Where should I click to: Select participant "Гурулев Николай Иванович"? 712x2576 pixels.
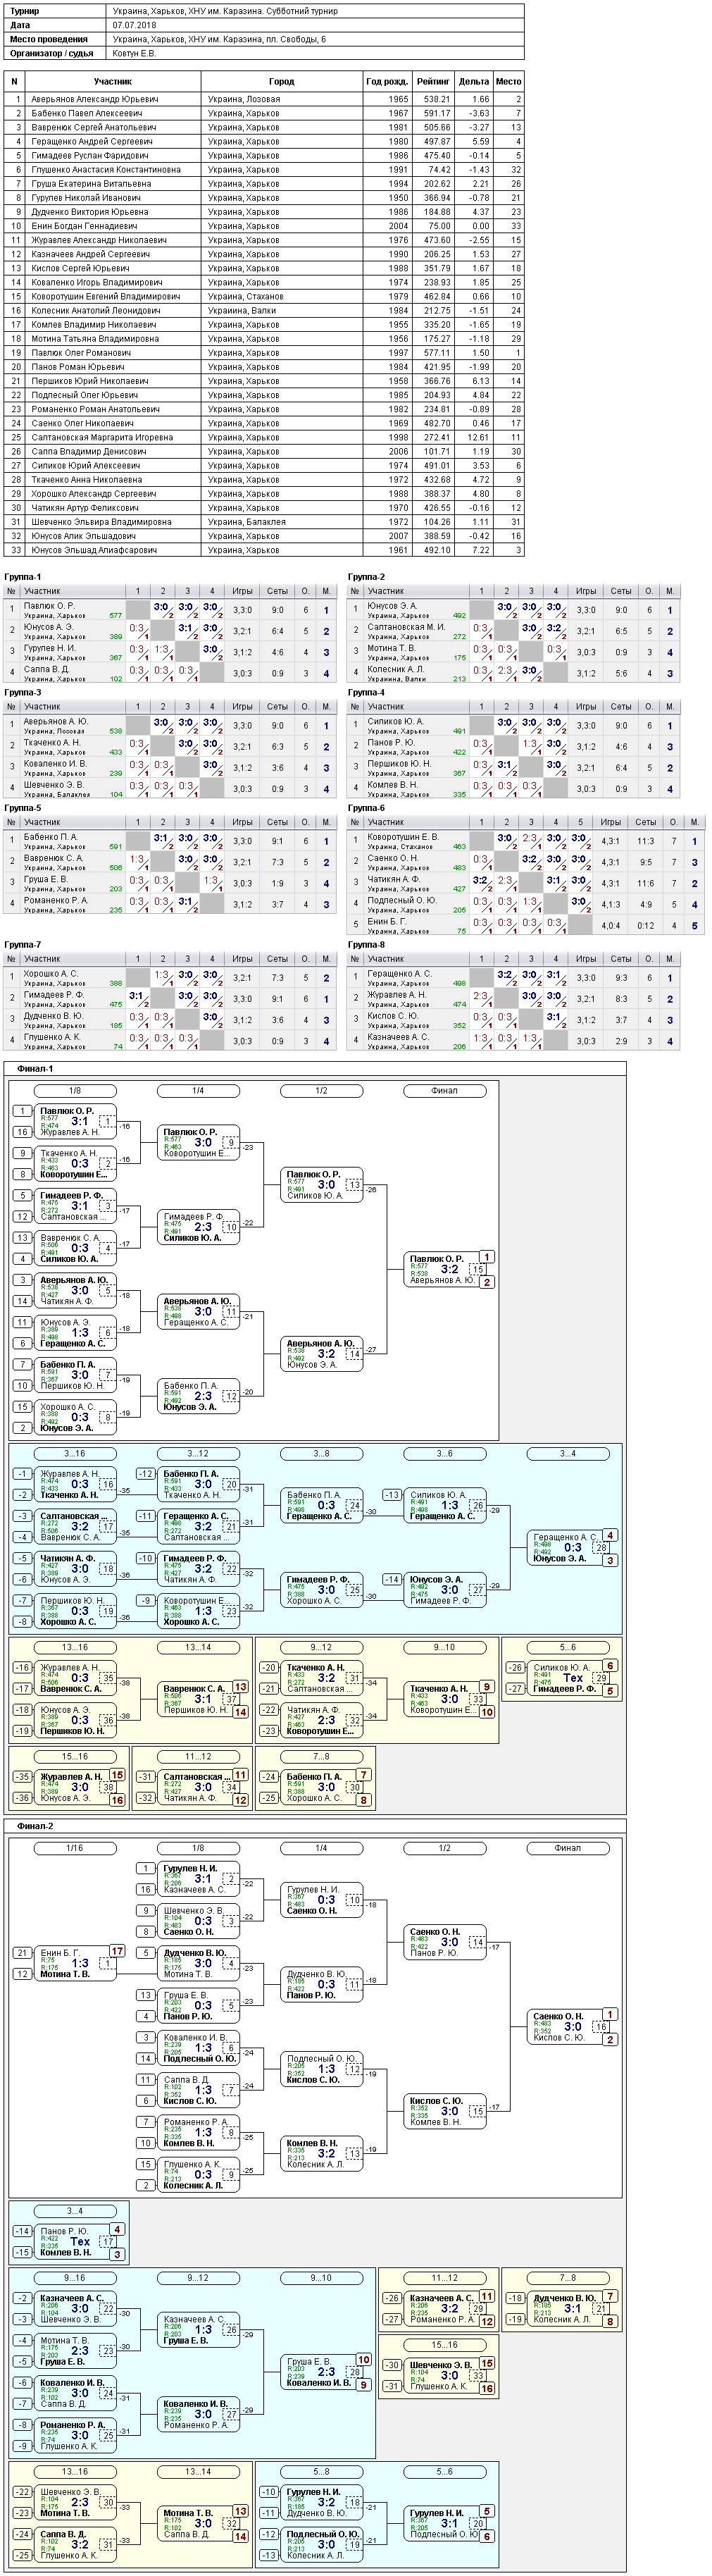click(86, 197)
